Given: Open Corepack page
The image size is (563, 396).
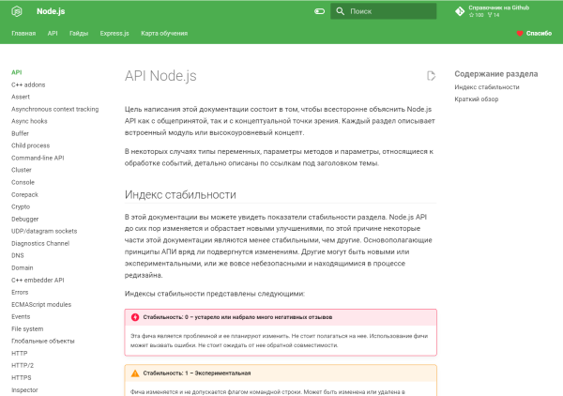Looking at the screenshot, I should [x=24, y=194].
